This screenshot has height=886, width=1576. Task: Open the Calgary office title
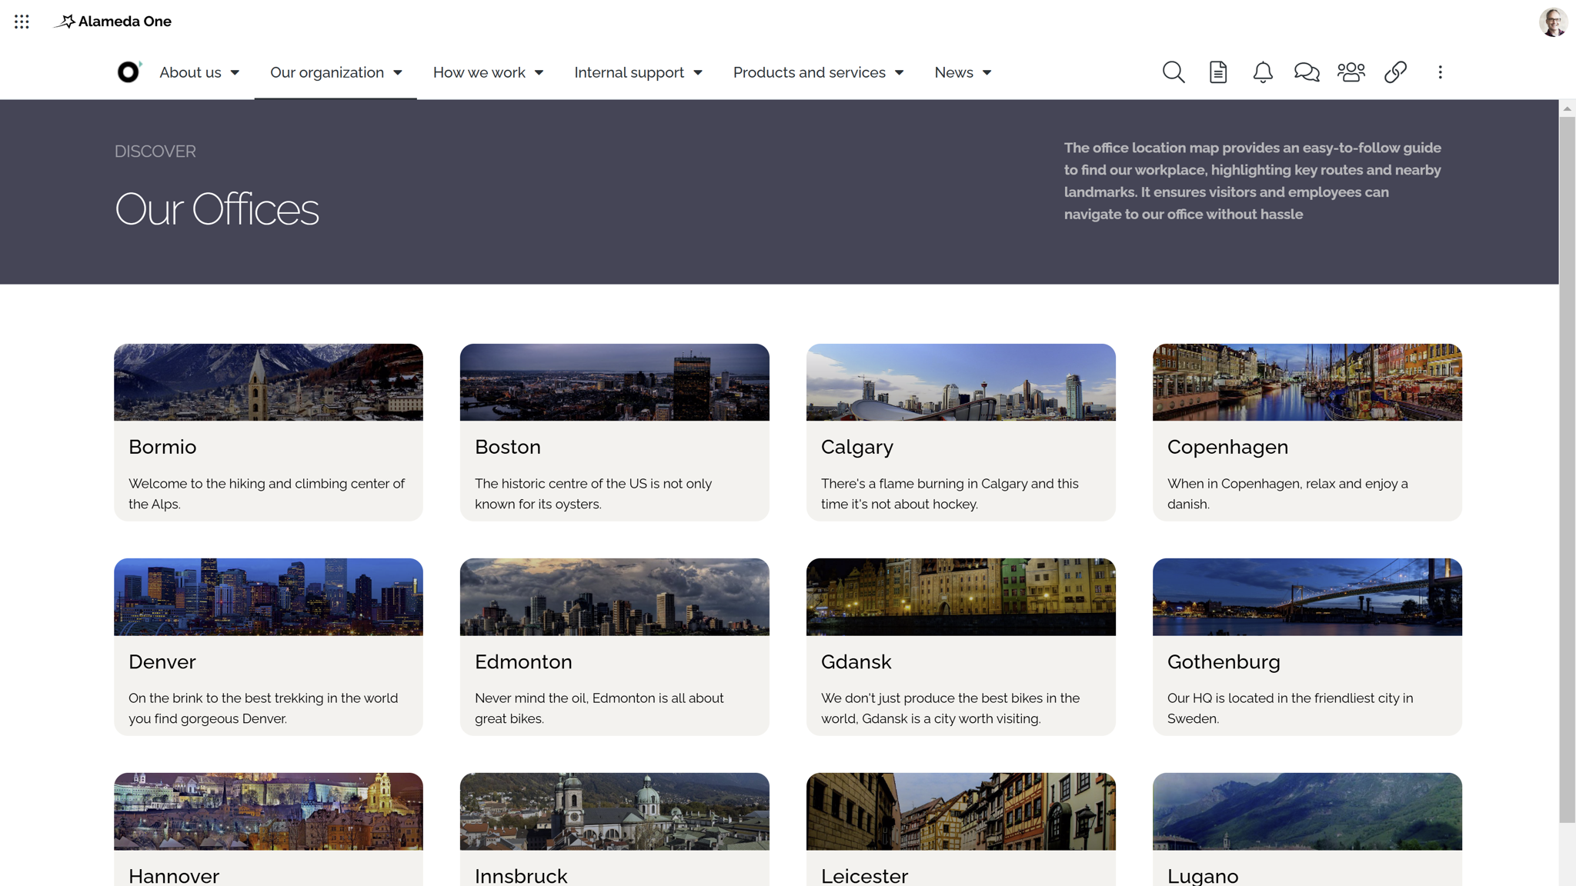[x=857, y=447]
